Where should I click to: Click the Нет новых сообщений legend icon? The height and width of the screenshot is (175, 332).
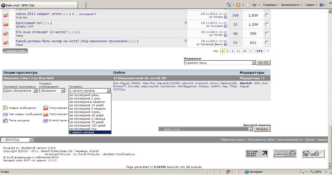pyautogui.click(x=5, y=114)
